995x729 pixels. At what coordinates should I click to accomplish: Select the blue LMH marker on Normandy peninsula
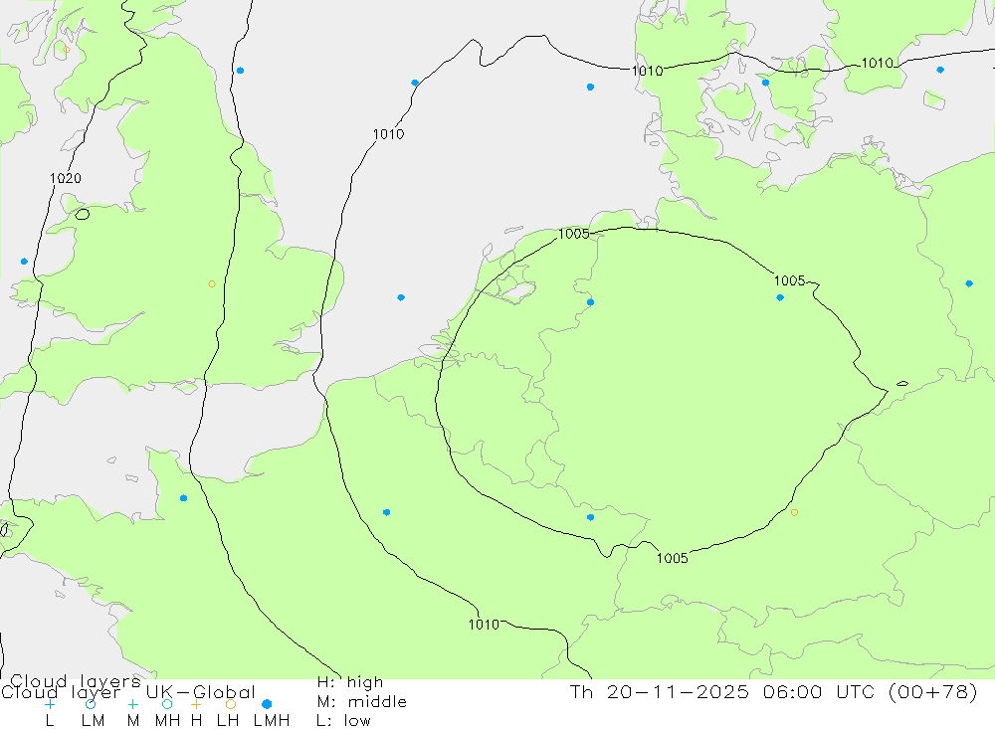pyautogui.click(x=183, y=498)
